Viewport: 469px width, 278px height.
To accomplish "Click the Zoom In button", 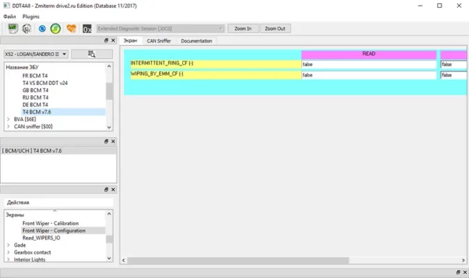I will [243, 28].
